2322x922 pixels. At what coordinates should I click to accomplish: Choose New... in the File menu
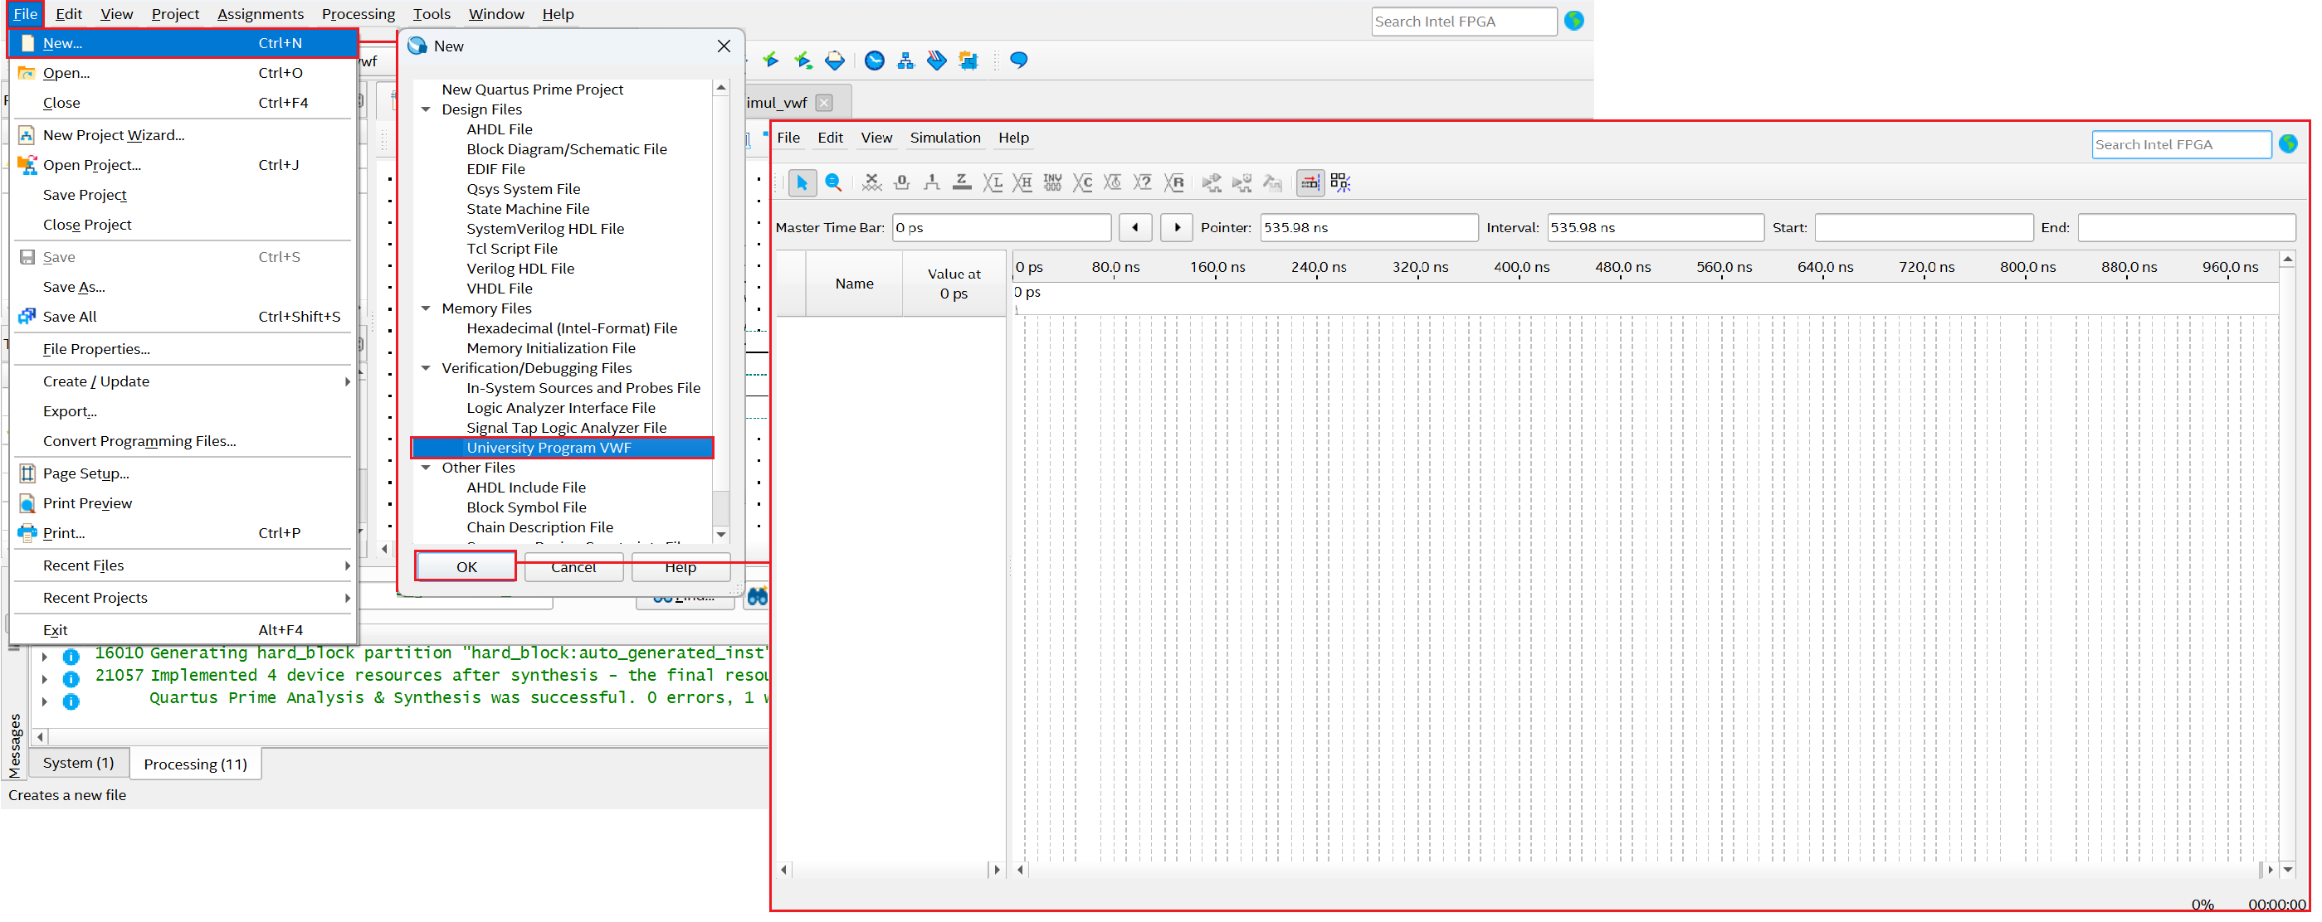pyautogui.click(x=183, y=43)
